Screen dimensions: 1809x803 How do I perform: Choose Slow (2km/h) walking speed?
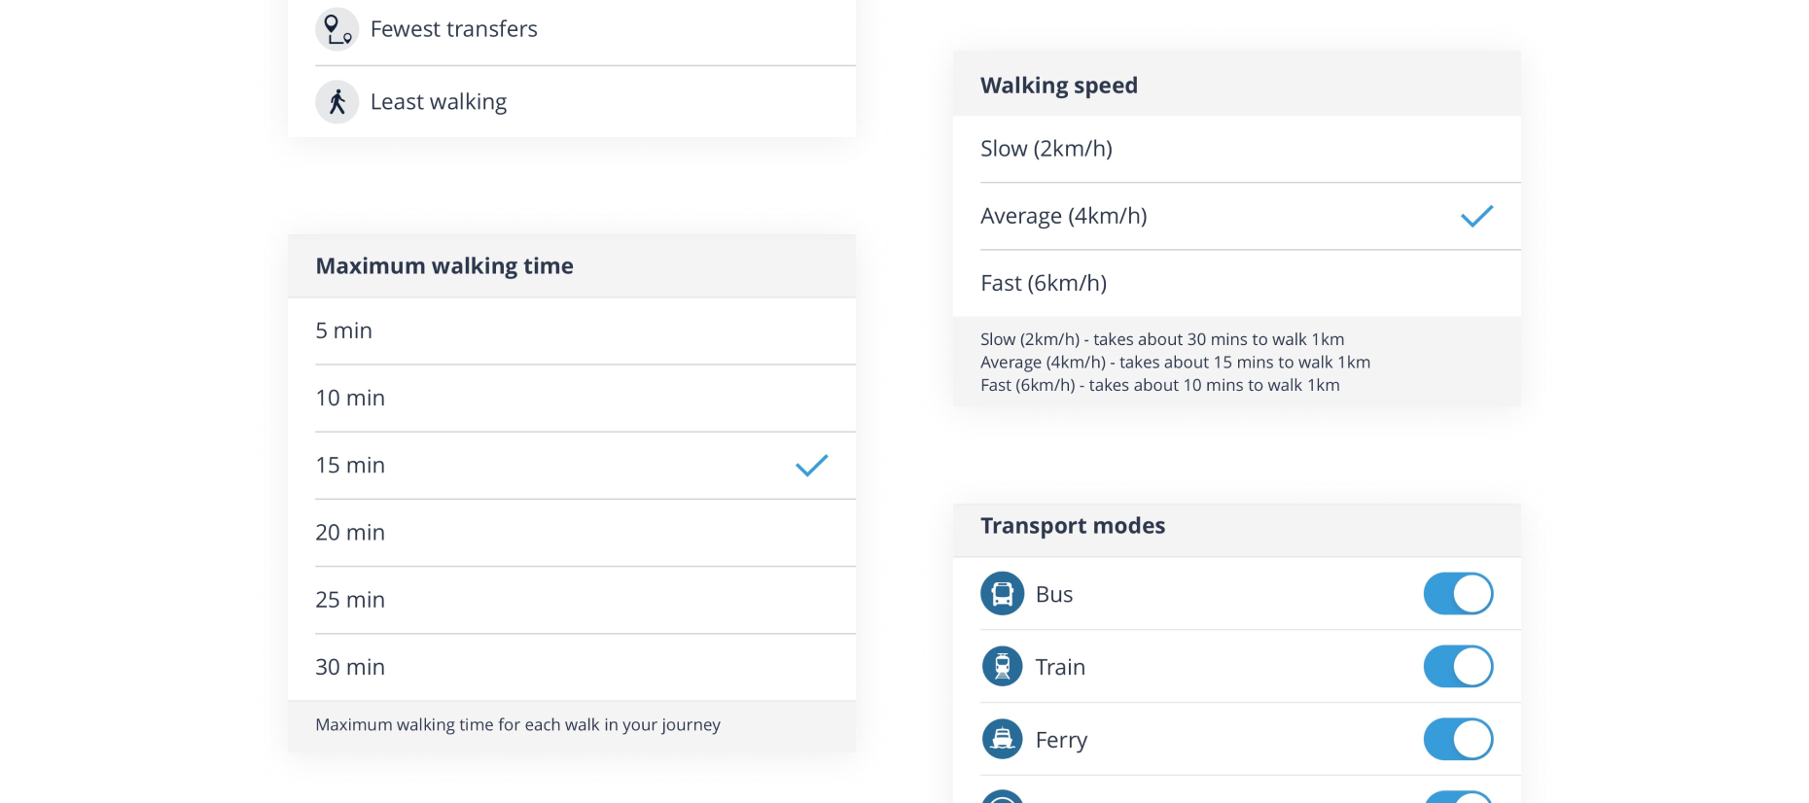click(1237, 149)
